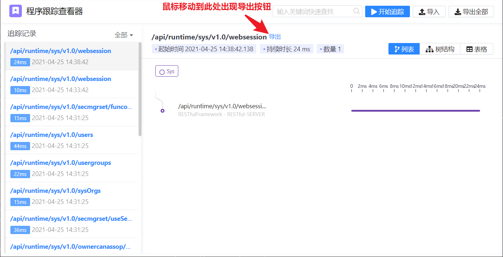This screenshot has height=257, width=503.
Task: Open the 全部 filter dropdown
Action: coord(124,35)
